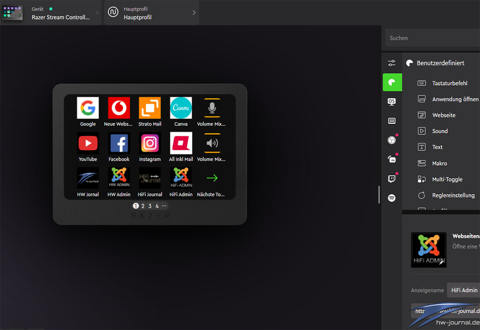Click the Anzeigename field containing HiFi Admin
480x330 pixels.
pyautogui.click(x=464, y=290)
